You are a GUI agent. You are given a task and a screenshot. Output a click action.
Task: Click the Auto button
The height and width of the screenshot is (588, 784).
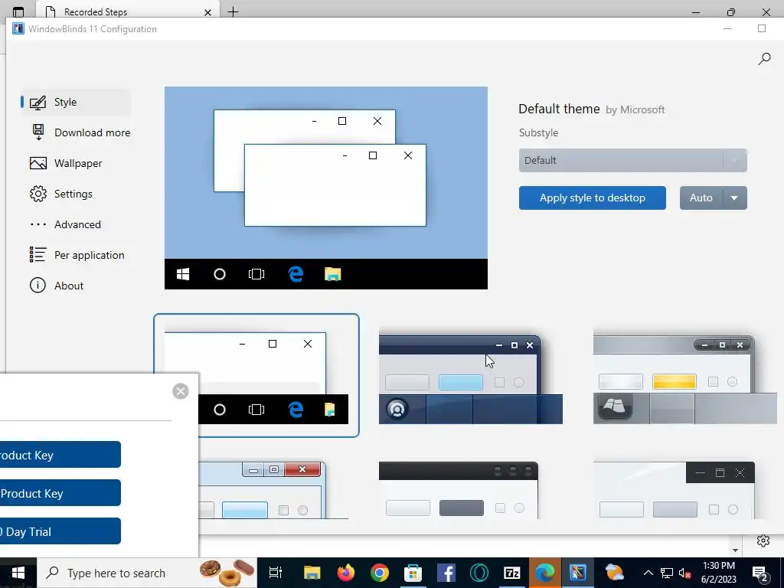[701, 198]
